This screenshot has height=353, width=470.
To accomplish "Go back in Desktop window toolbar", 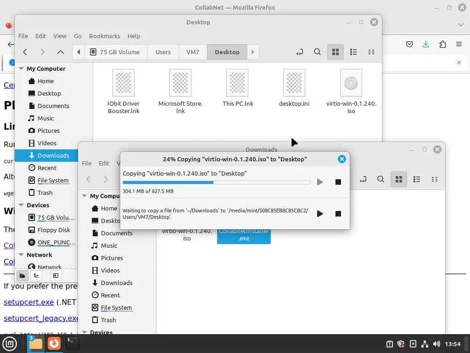I will (x=25, y=52).
